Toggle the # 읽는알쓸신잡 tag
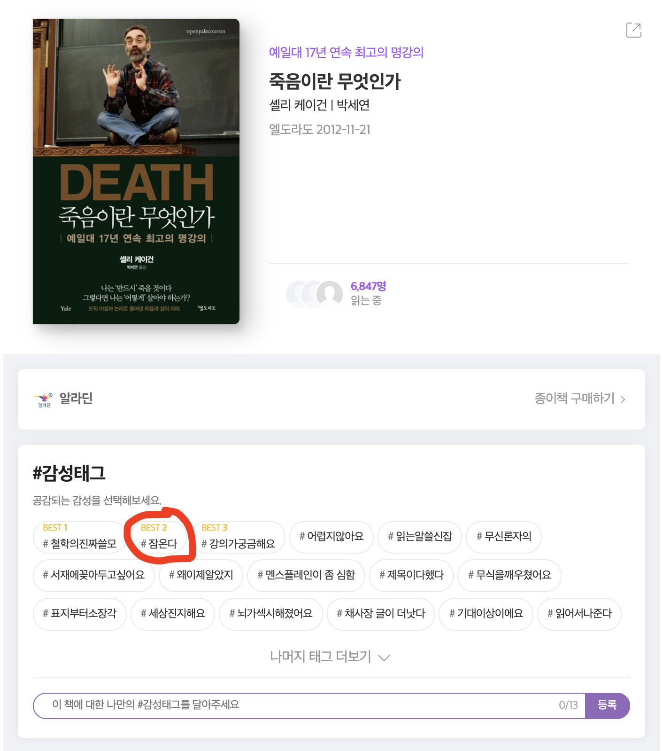This screenshot has width=663, height=751. pyautogui.click(x=420, y=537)
